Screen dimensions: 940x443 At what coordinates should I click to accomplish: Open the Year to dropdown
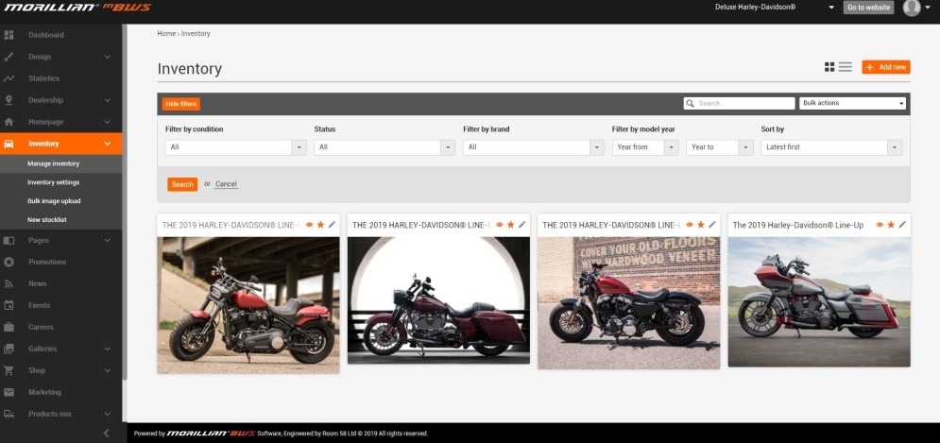[x=719, y=147]
